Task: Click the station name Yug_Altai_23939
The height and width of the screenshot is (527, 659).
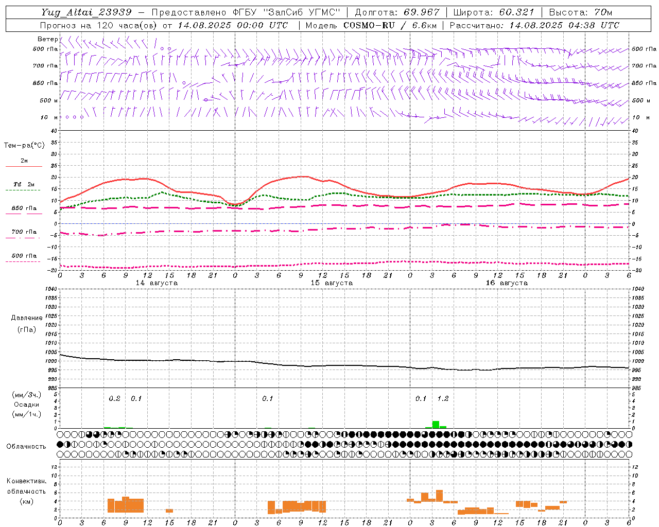Action: (86, 12)
